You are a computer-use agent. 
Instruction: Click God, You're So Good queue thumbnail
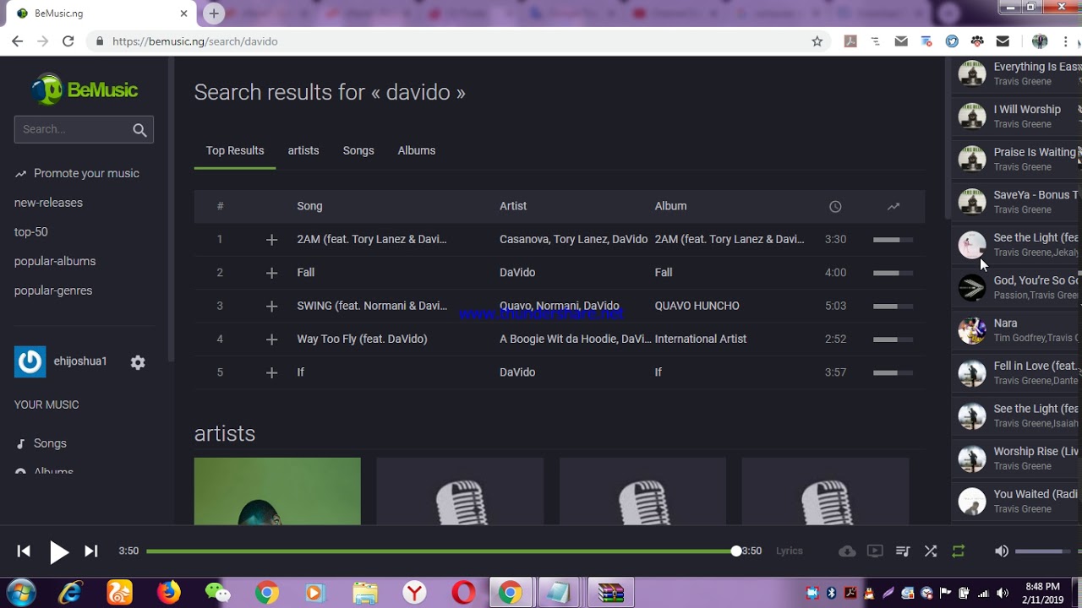(972, 288)
